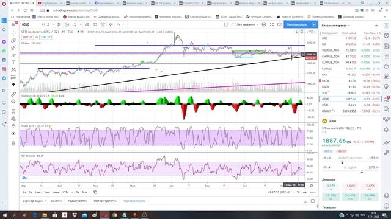Open the 'Тестер стратегий' tab
This screenshot has width=391, height=219.
pyautogui.click(x=104, y=201)
